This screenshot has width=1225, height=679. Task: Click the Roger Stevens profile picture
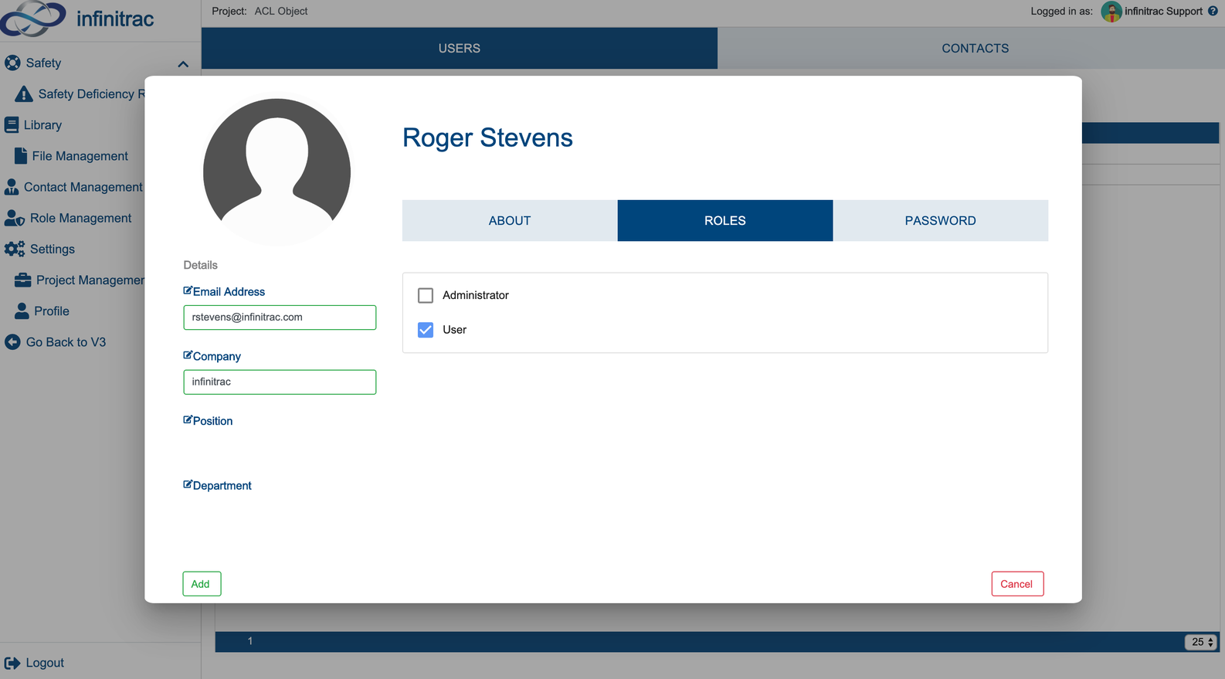coord(277,171)
